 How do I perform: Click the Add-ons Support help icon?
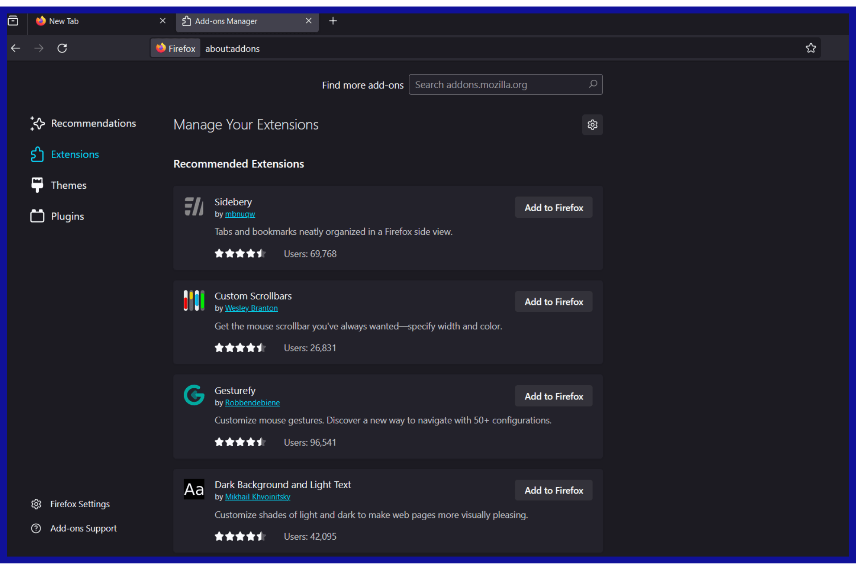(x=36, y=528)
